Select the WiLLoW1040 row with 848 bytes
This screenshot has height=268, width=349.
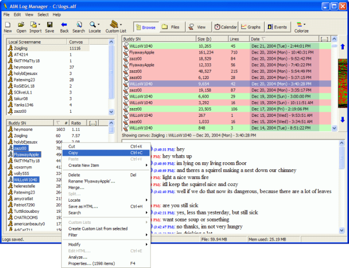point(227,128)
